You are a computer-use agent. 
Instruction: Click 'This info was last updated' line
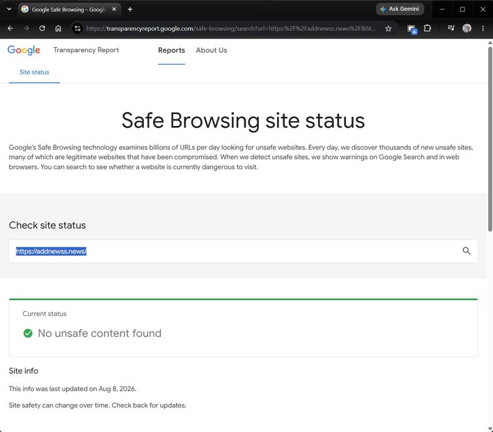click(x=73, y=389)
